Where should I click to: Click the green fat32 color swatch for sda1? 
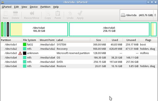[25, 45]
